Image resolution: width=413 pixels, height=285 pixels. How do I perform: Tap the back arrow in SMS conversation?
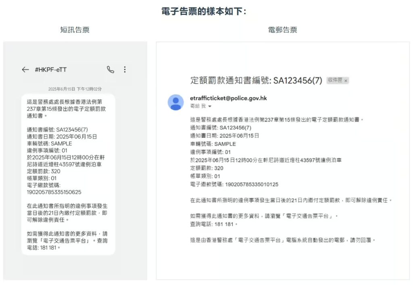(x=25, y=69)
